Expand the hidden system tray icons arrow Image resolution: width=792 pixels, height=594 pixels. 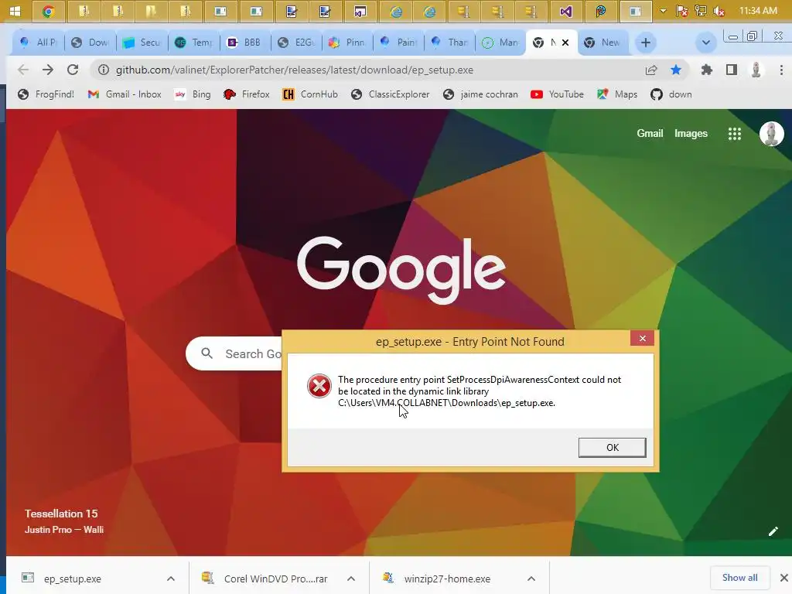coord(663,11)
